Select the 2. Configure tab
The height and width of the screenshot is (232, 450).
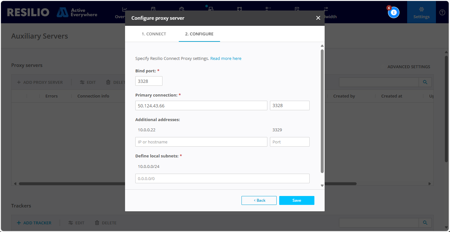click(199, 34)
